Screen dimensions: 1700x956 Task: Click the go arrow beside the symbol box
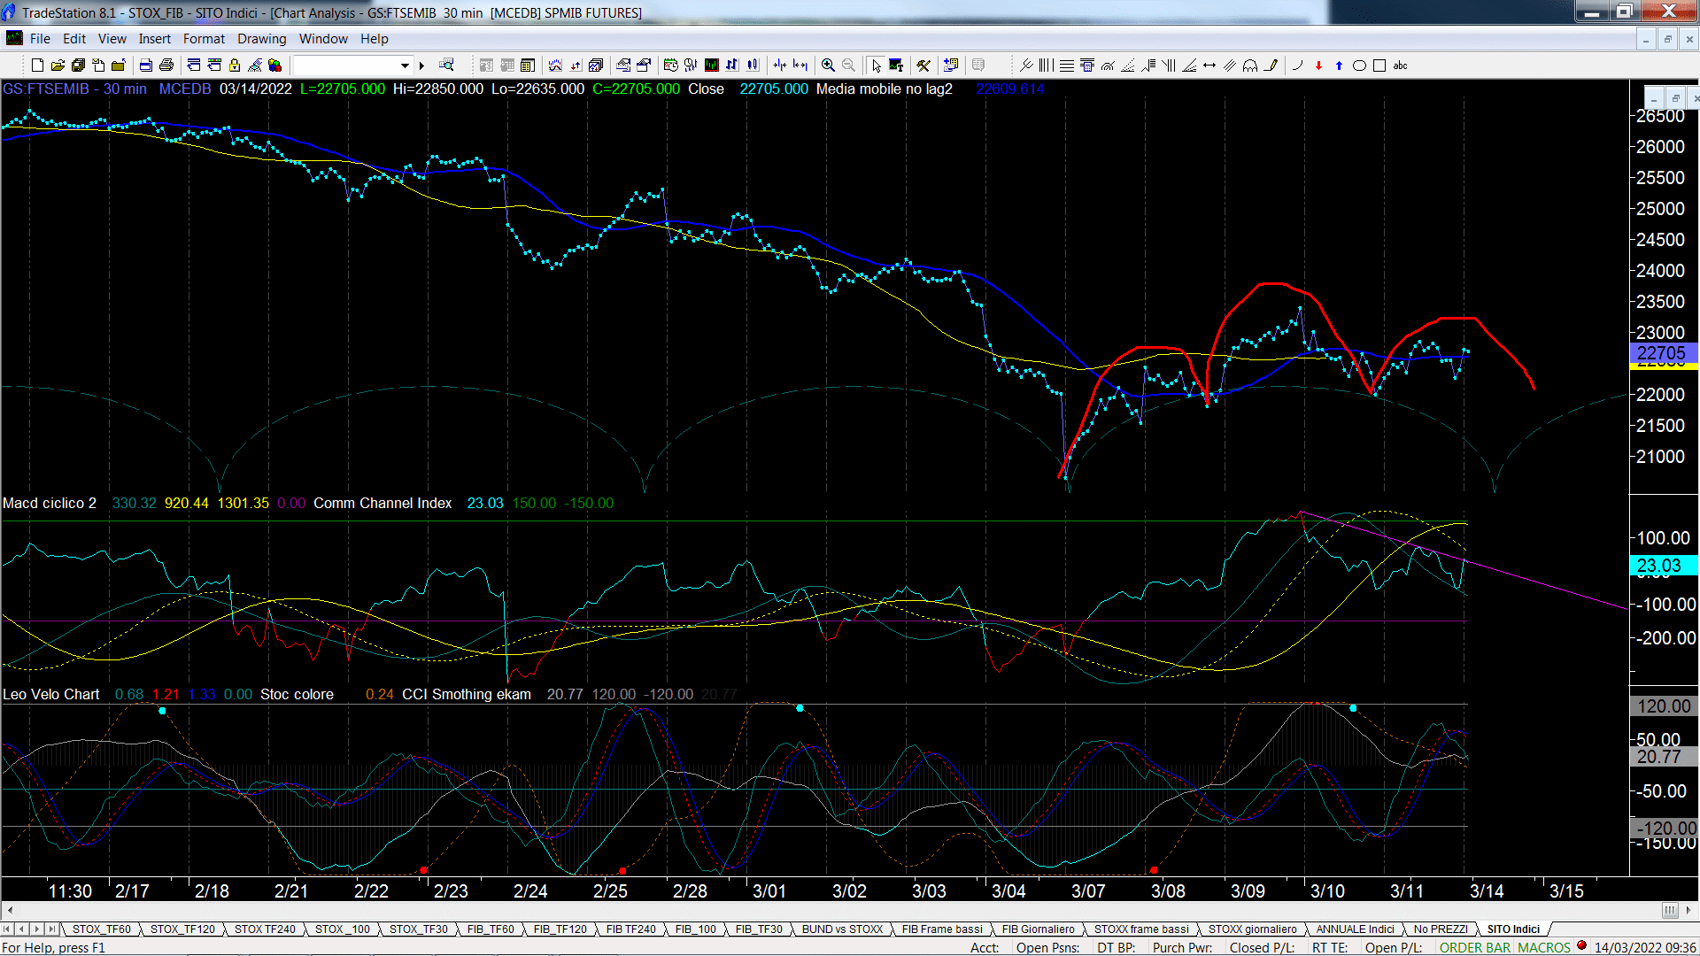pyautogui.click(x=421, y=66)
